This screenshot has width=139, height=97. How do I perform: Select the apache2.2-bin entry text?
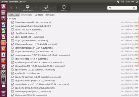(x=35, y=88)
